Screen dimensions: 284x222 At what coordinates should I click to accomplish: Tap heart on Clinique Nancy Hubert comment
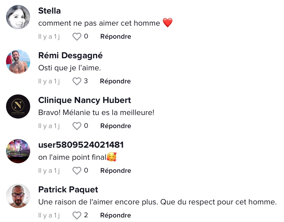click(x=77, y=126)
